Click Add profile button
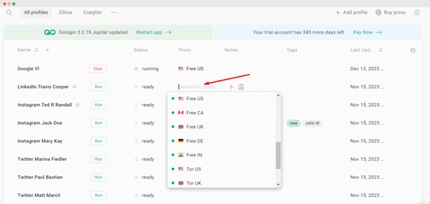Image resolution: width=430 pixels, height=204 pixels. [351, 13]
